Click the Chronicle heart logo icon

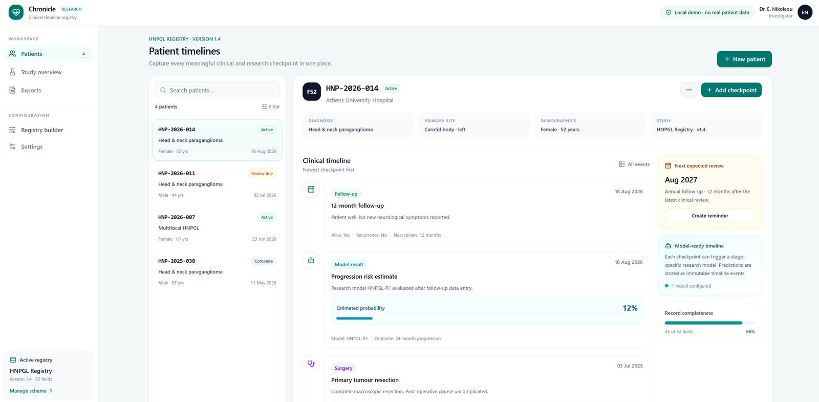pyautogui.click(x=16, y=12)
